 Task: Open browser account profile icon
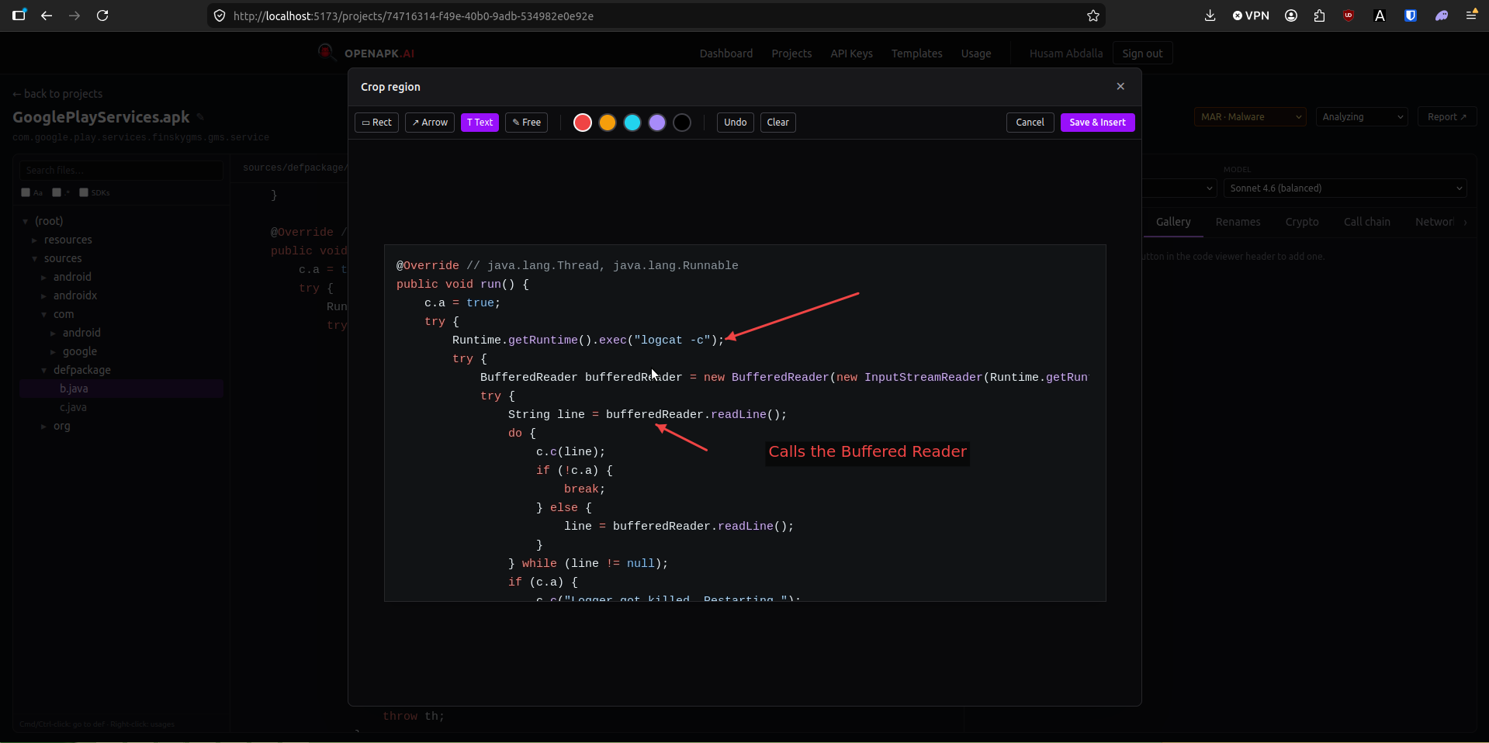point(1291,16)
